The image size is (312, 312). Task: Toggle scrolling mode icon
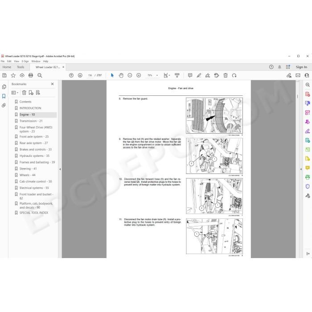177,75
